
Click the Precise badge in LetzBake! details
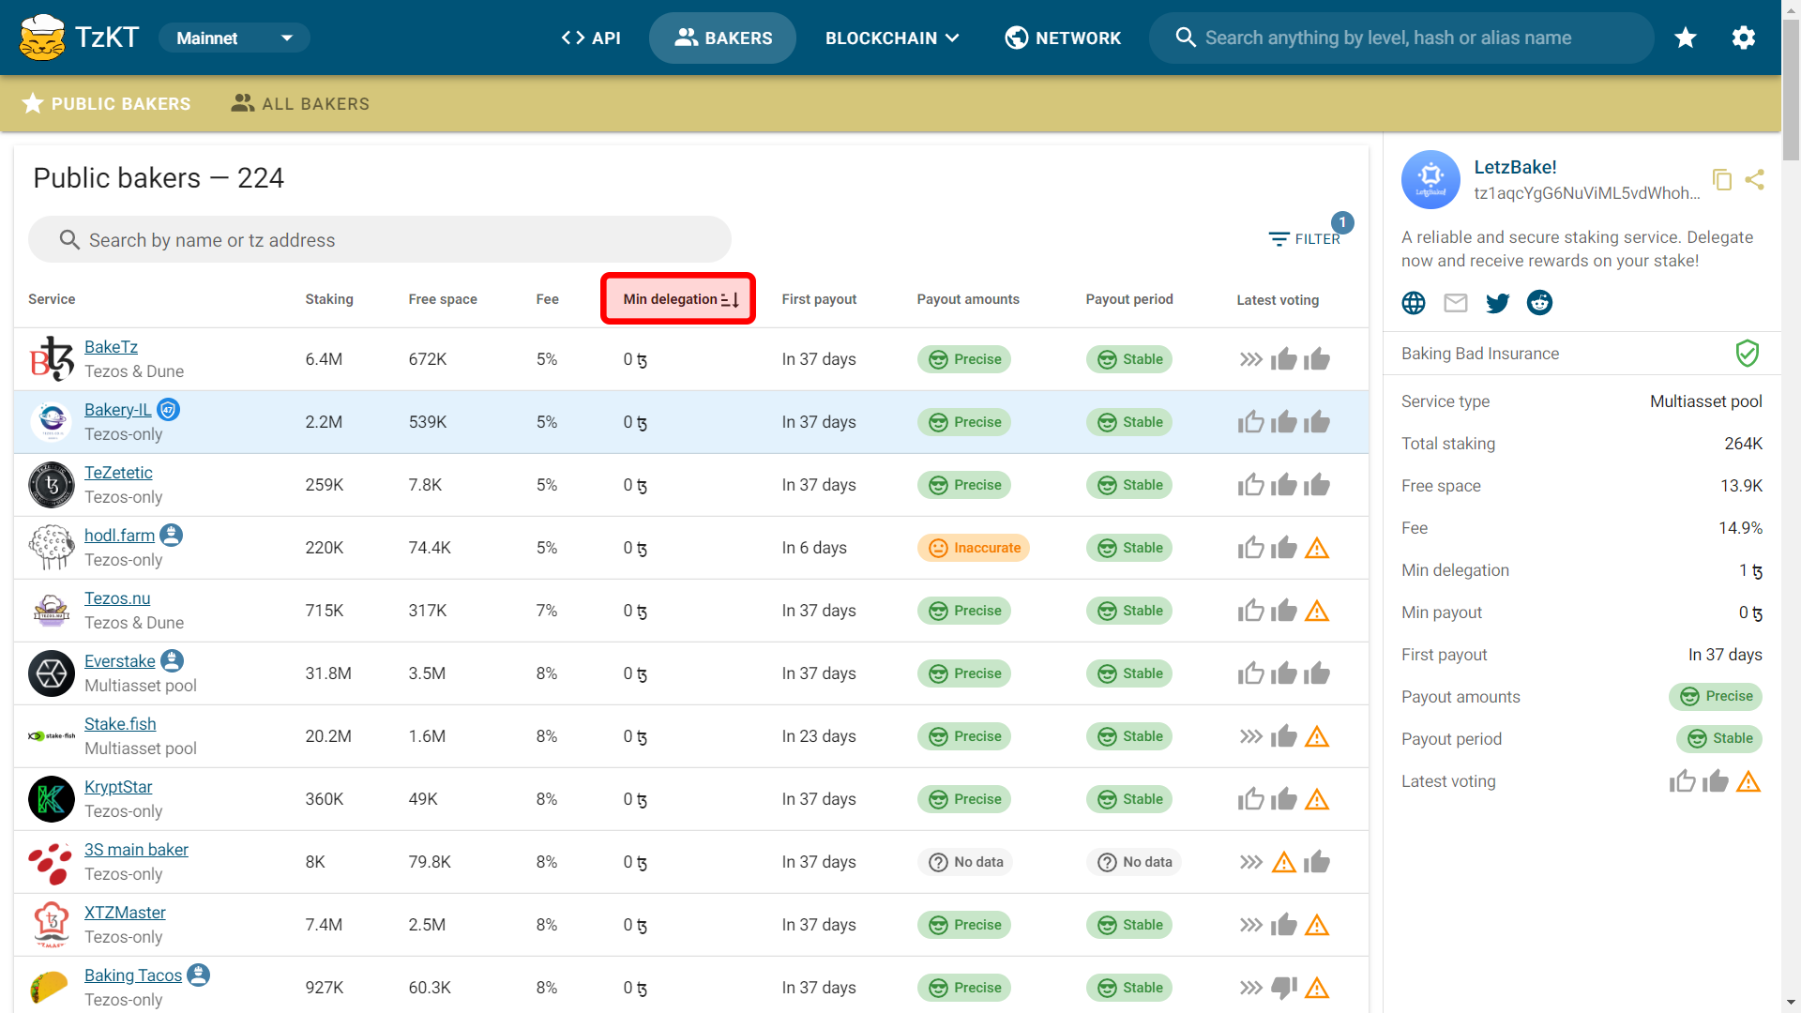tap(1716, 696)
